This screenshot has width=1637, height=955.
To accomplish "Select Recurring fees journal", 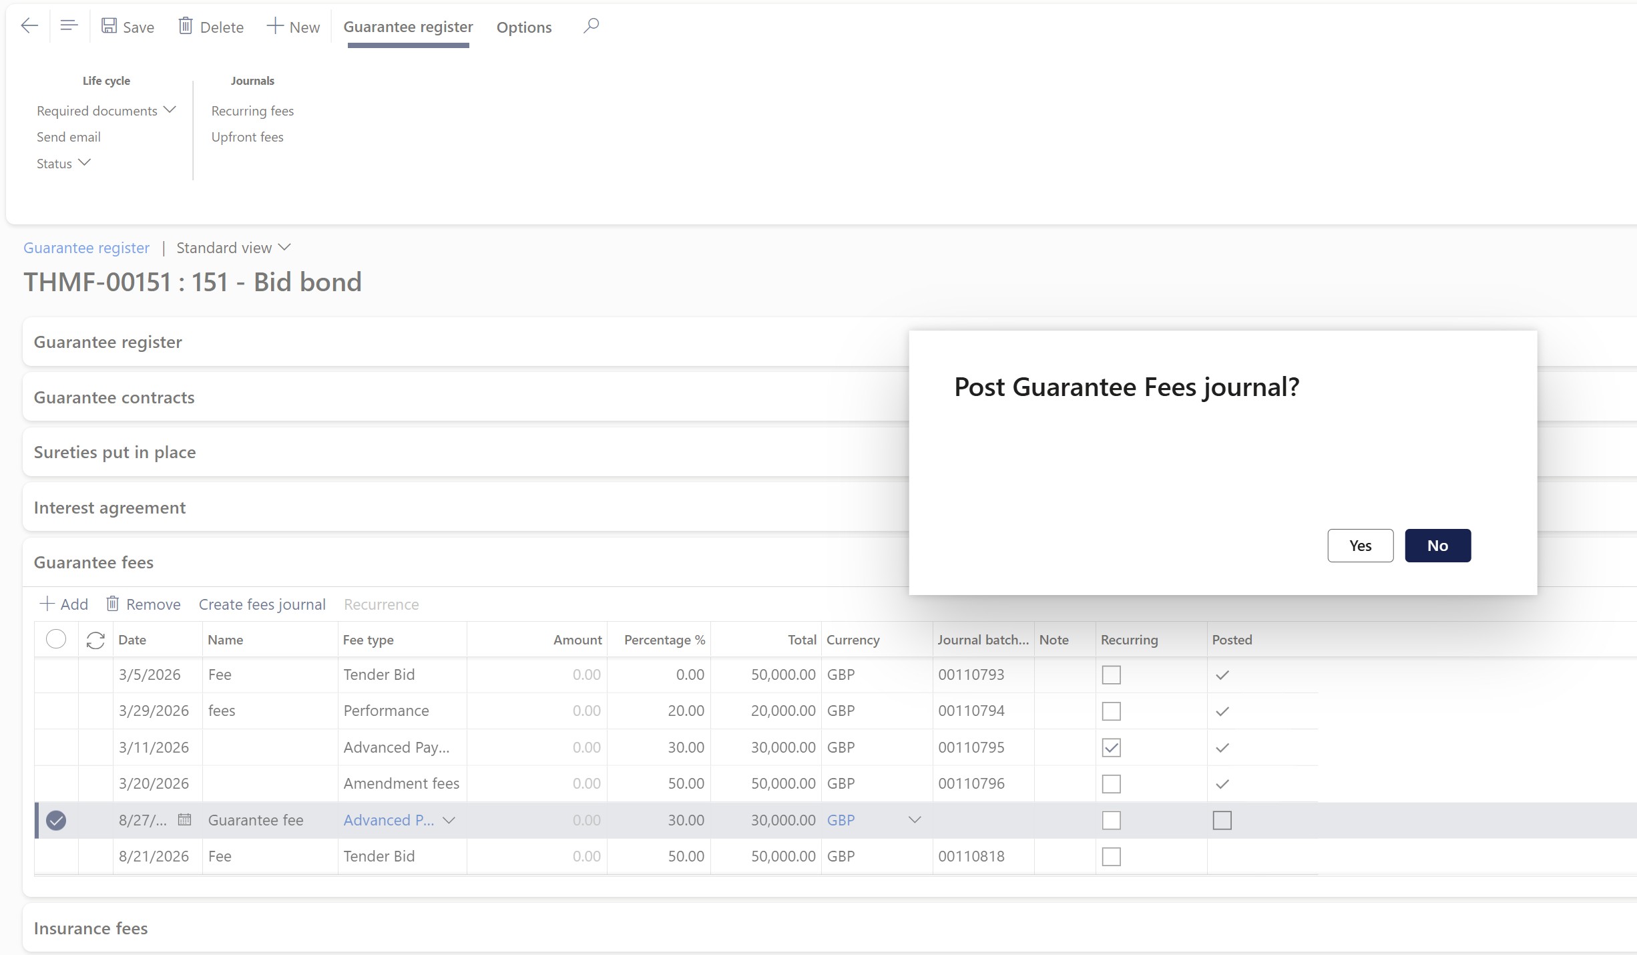I will point(252,111).
